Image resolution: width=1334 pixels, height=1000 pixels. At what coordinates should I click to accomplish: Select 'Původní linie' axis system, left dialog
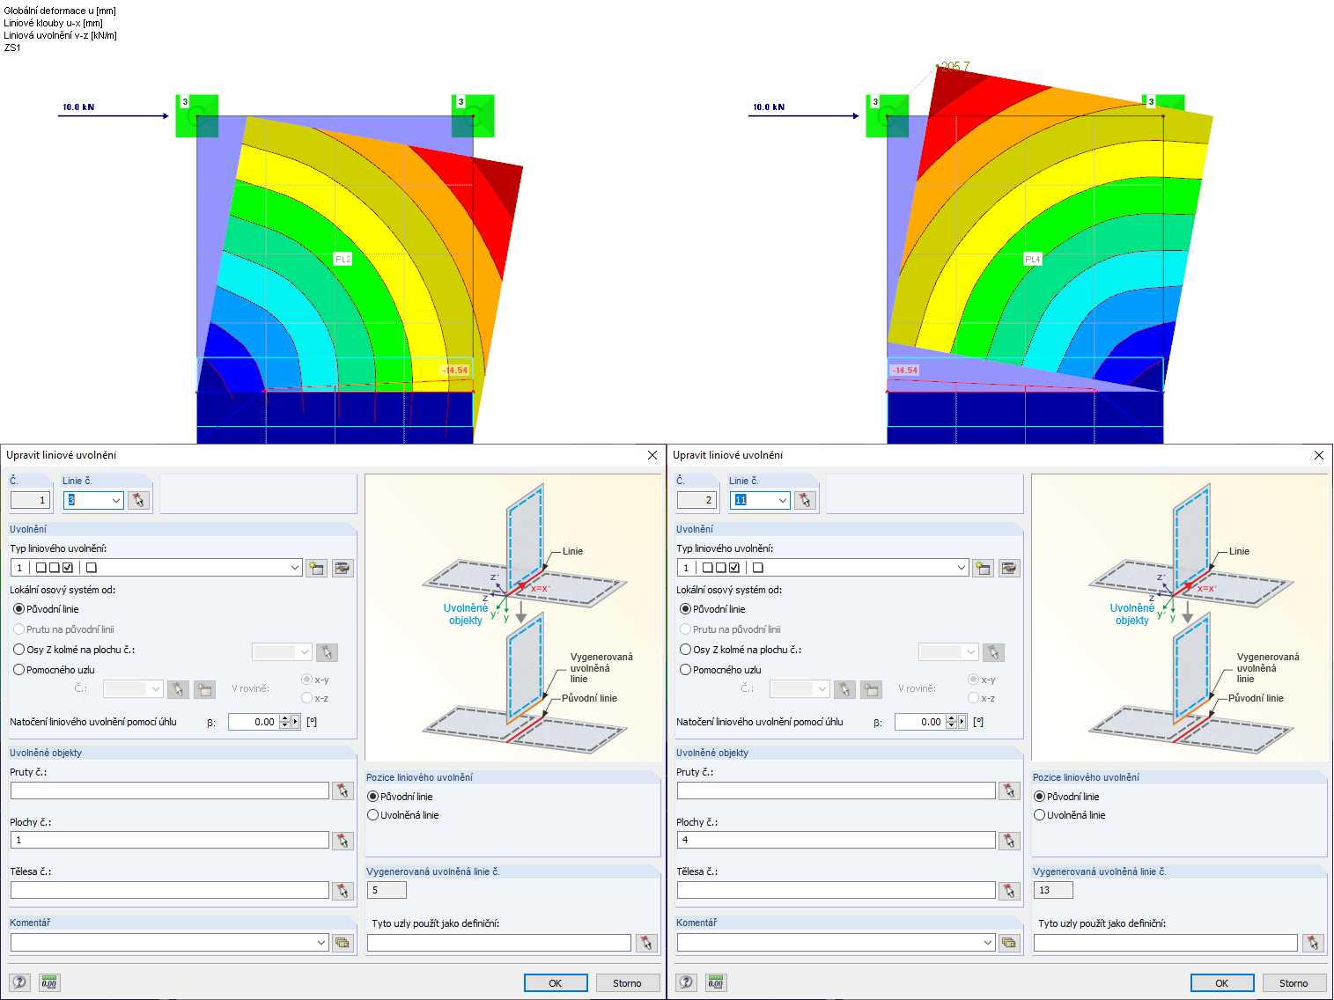point(18,609)
